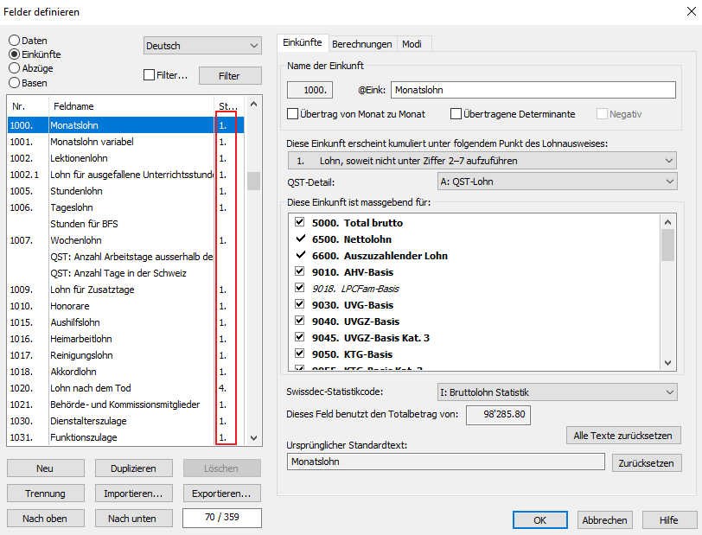Click the @Eink name input field
This screenshot has width=702, height=535.
pyautogui.click(x=533, y=90)
